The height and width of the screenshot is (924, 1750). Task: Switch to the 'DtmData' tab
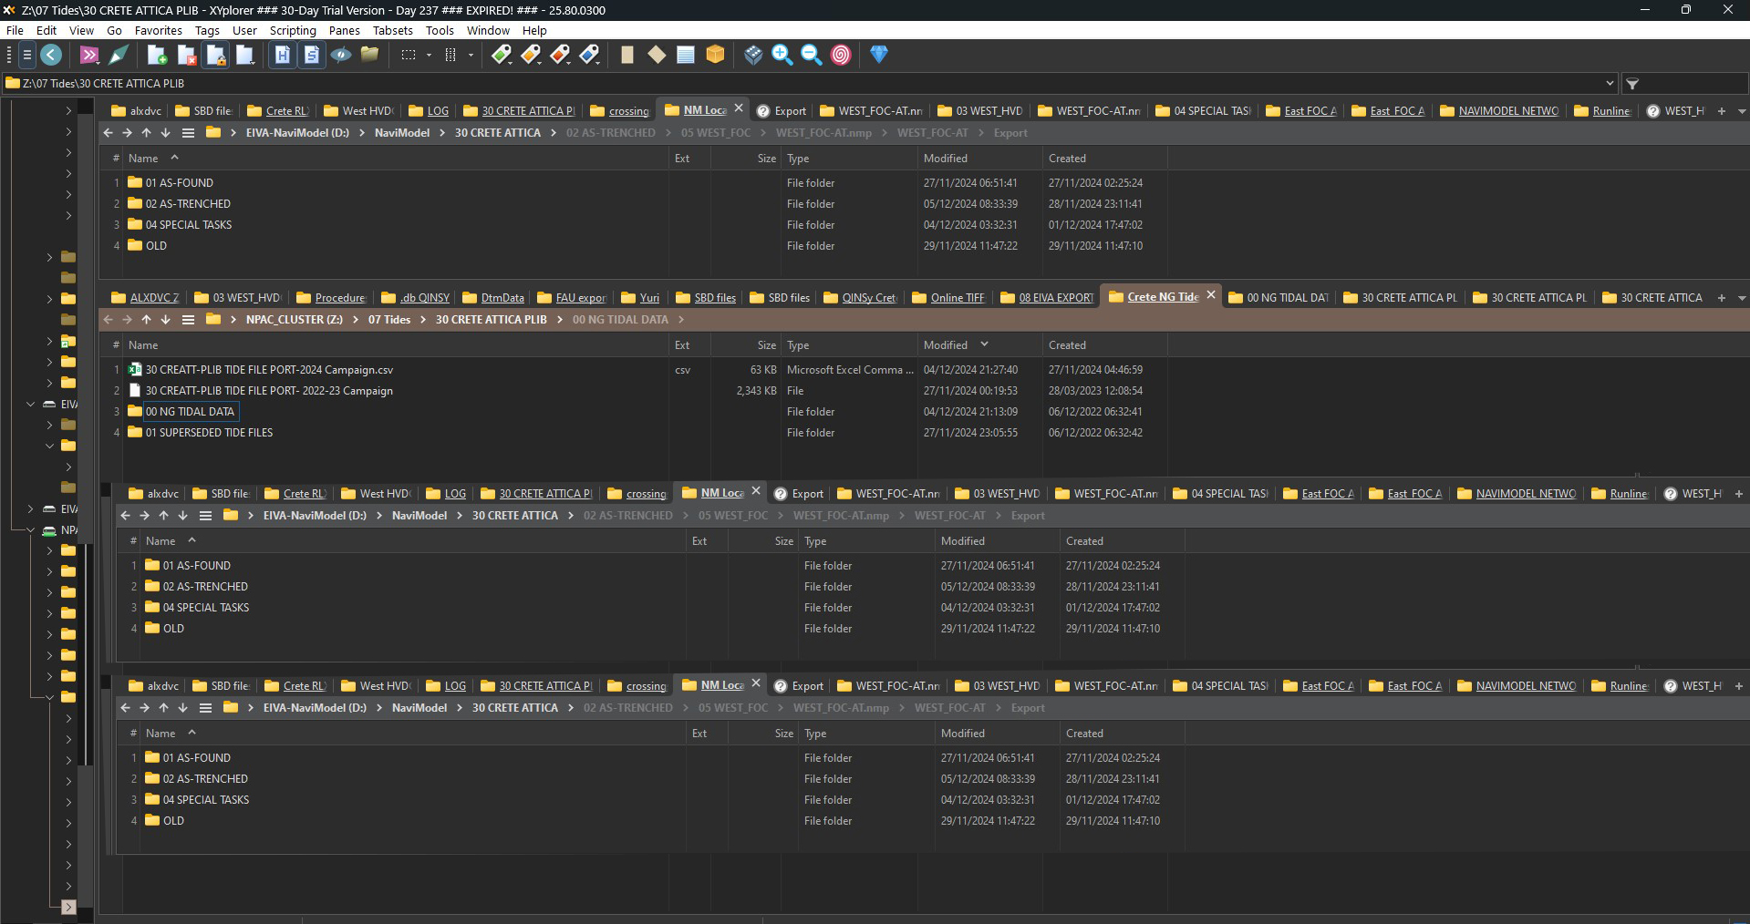point(502,298)
